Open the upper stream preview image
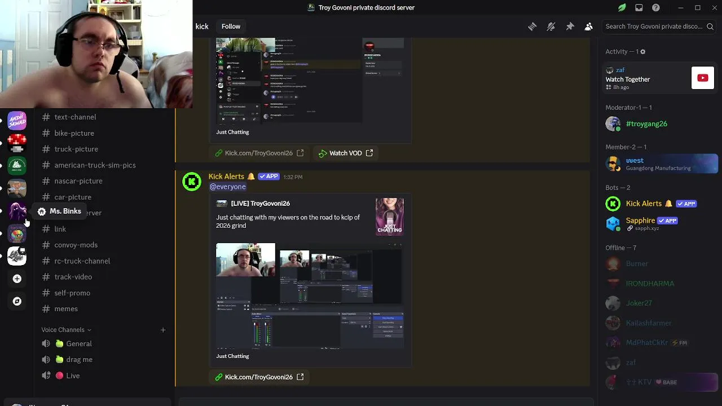This screenshot has width=722, height=406. click(x=310, y=81)
